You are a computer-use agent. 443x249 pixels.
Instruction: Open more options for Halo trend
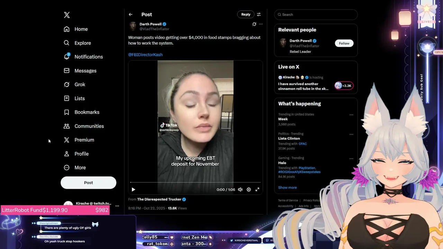click(351, 158)
